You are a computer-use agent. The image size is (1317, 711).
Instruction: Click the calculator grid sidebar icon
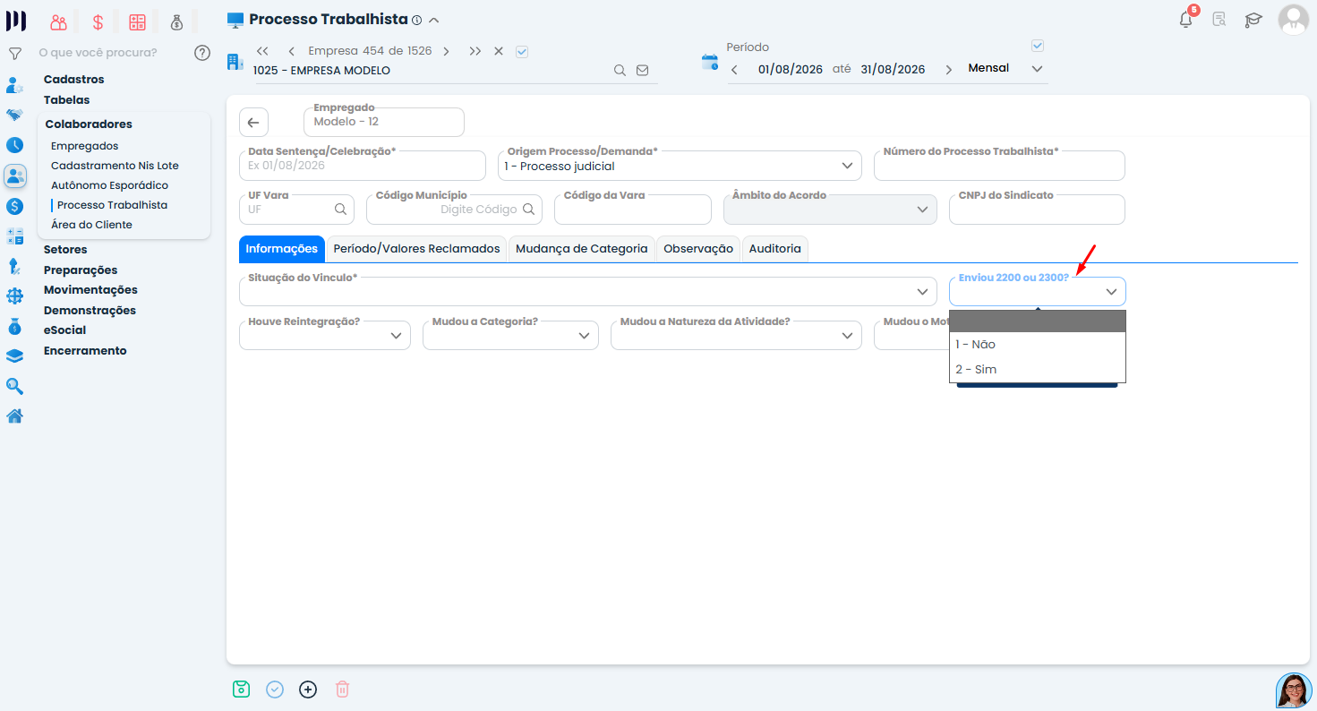[15, 236]
